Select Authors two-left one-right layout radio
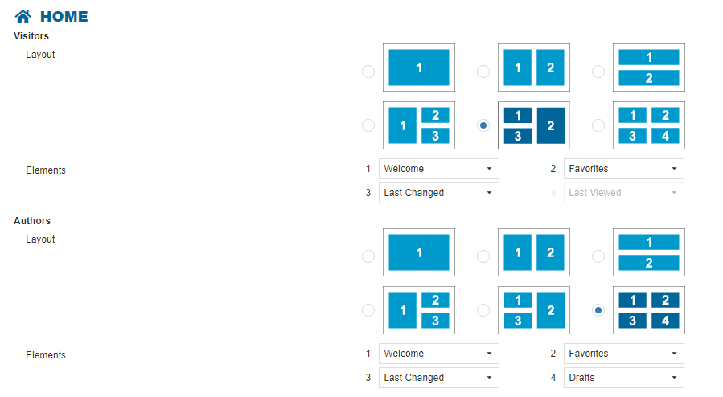Screen dimensions: 723x397 coord(483,310)
